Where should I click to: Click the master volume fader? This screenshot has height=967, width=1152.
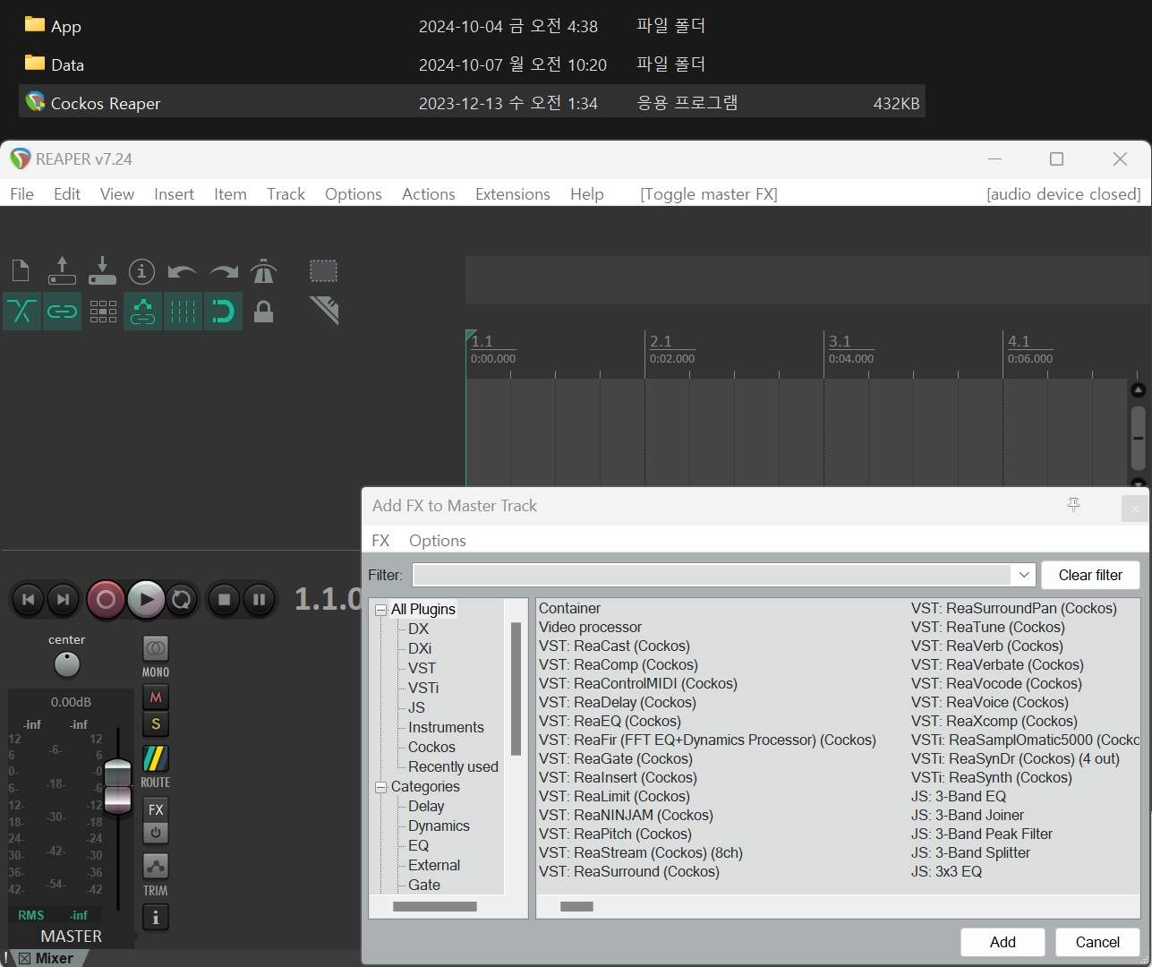tap(118, 786)
